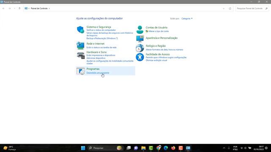Open Sistema e Segurança shield icon
271x152 pixels.
(80, 30)
